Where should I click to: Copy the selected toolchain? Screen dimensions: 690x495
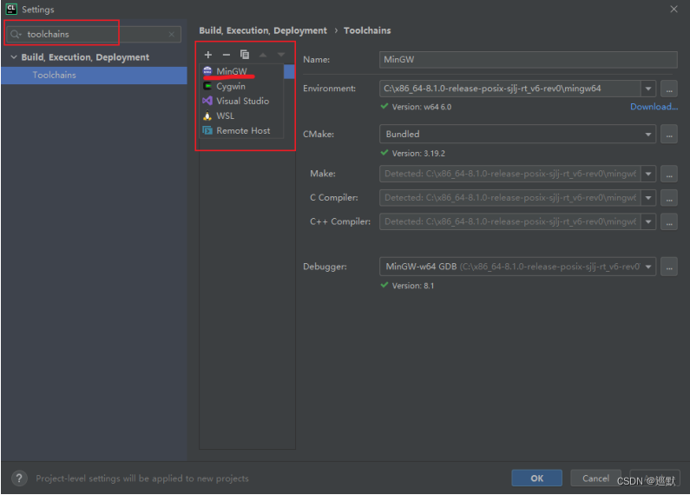click(x=245, y=55)
